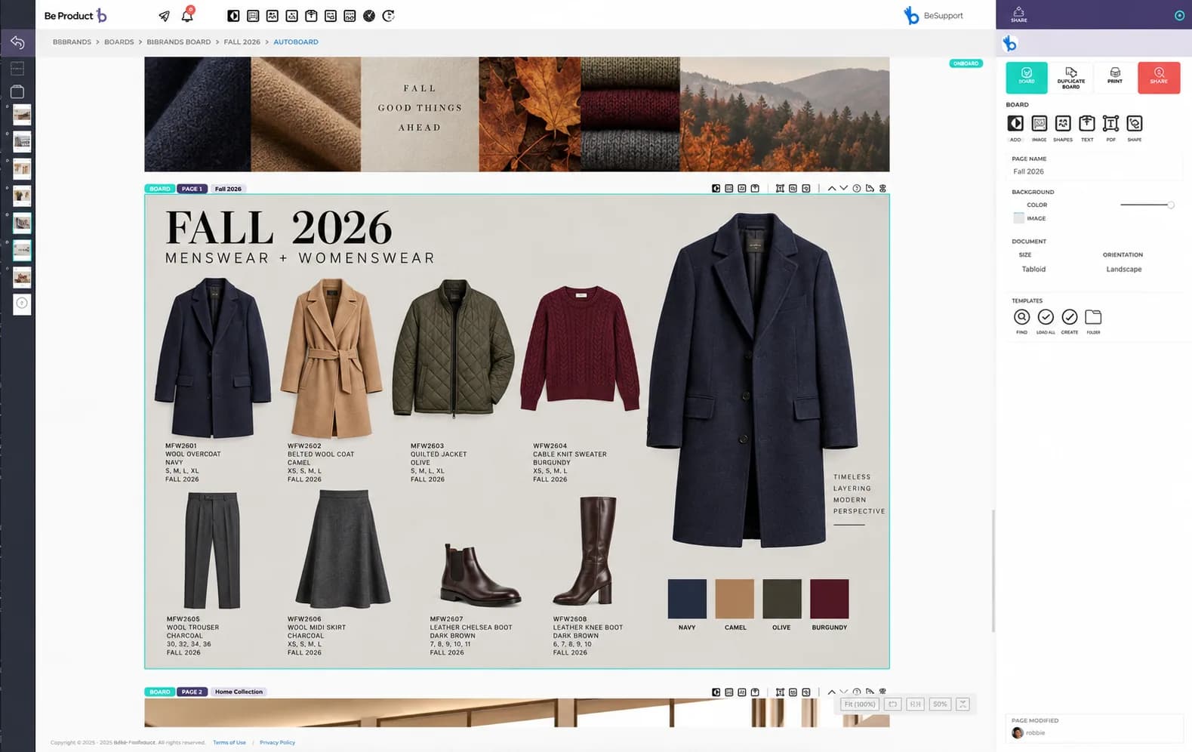1192x752 pixels.
Task: Click the back arrow in left sidebar
Action: (17, 42)
